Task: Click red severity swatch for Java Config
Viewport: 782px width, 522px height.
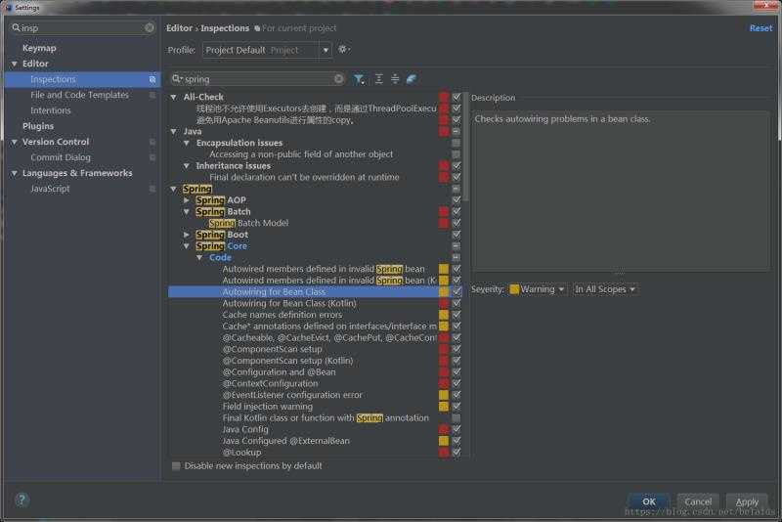Action: point(444,429)
